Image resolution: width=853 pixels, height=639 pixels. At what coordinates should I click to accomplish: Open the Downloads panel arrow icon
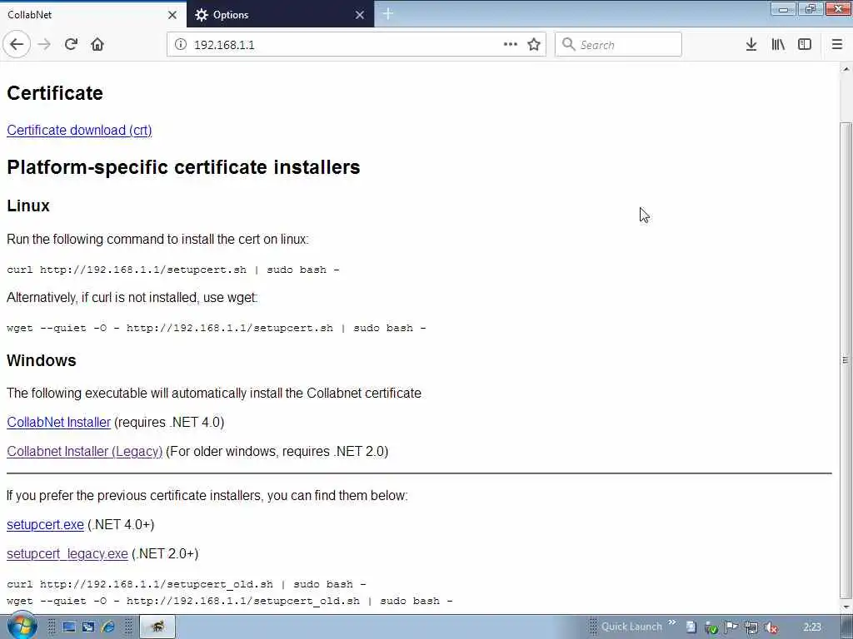pos(751,44)
